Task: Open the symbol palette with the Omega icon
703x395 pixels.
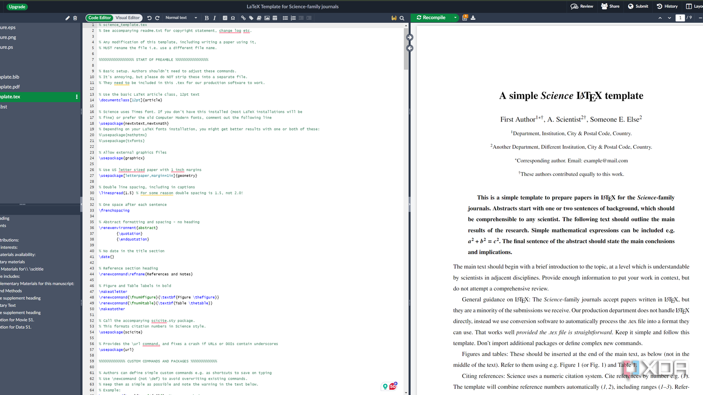Action: (x=233, y=18)
